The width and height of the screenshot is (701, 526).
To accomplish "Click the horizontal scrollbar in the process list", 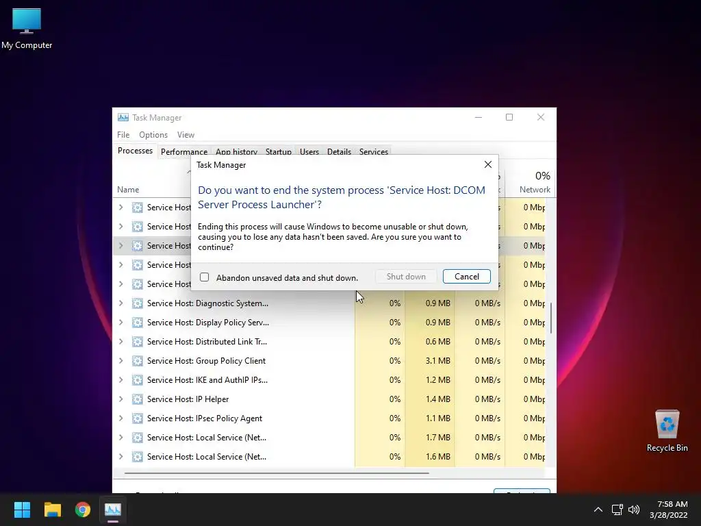I will [x=277, y=473].
